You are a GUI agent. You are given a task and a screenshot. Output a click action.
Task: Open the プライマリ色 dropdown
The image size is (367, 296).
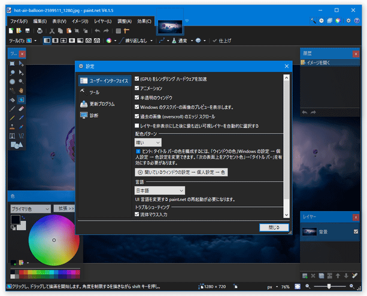(x=31, y=209)
